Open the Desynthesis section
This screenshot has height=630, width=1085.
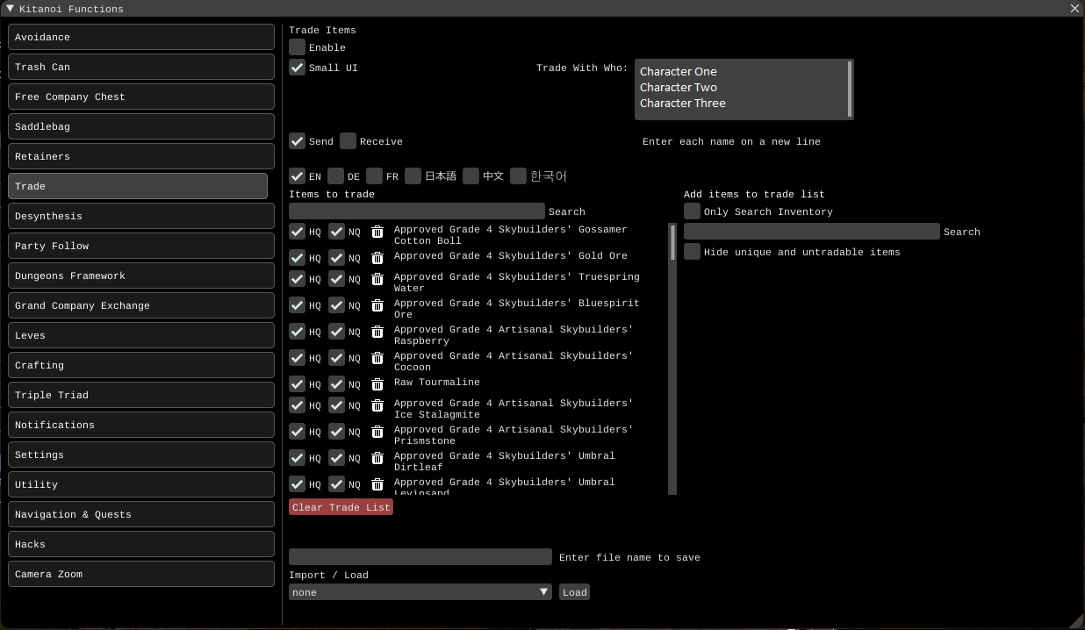141,216
